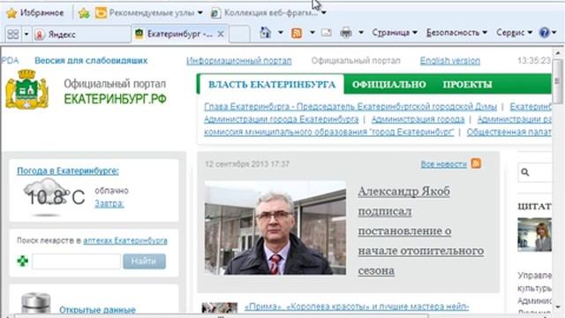Click the quick tabs grid icon
This screenshot has height=318, width=565.
click(x=13, y=34)
